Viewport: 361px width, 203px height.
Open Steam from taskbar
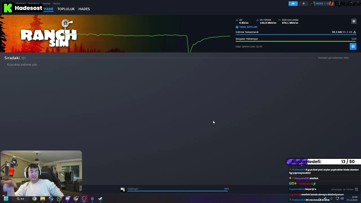tap(100, 199)
